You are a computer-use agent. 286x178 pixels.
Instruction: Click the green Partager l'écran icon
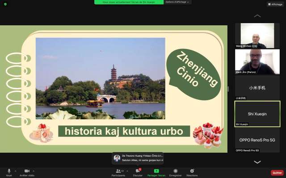tap(156, 170)
